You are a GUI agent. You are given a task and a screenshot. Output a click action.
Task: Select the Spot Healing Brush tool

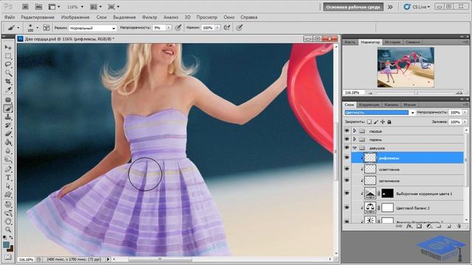click(x=8, y=100)
